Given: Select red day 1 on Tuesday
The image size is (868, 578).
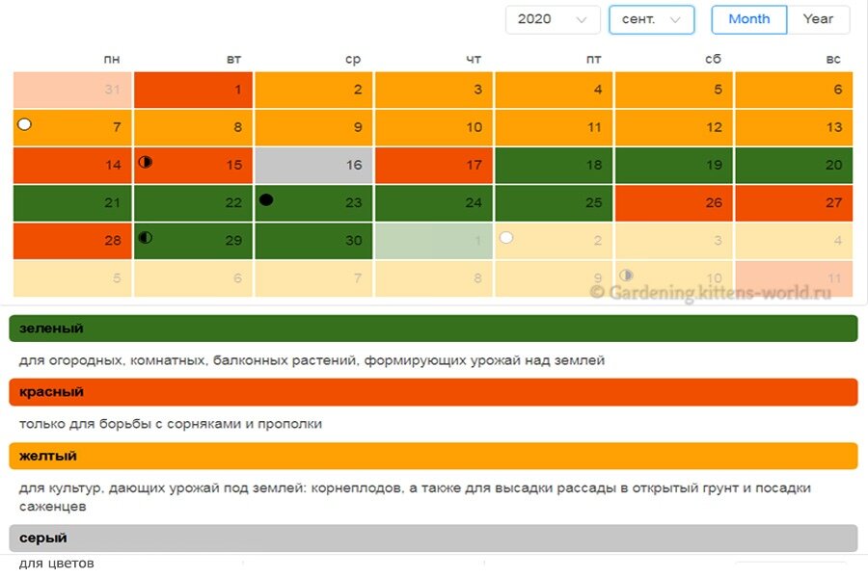Looking at the screenshot, I should pos(193,90).
